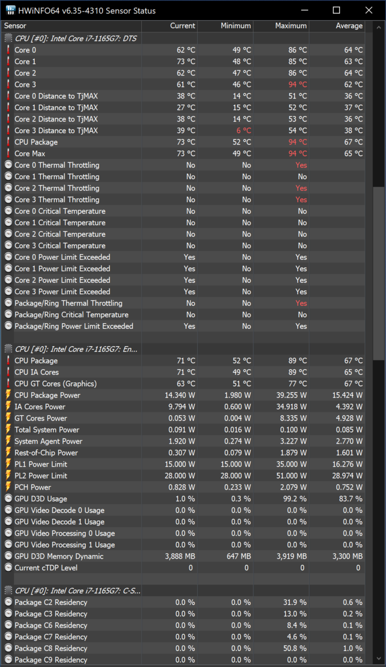The image size is (386, 667).
Task: Click the circle icon of Core 2 Critical Temperature
Action: pyautogui.click(x=8, y=233)
